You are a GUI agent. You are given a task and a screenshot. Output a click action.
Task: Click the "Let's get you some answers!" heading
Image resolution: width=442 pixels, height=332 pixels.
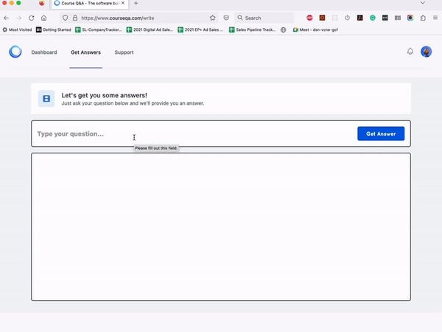click(105, 95)
